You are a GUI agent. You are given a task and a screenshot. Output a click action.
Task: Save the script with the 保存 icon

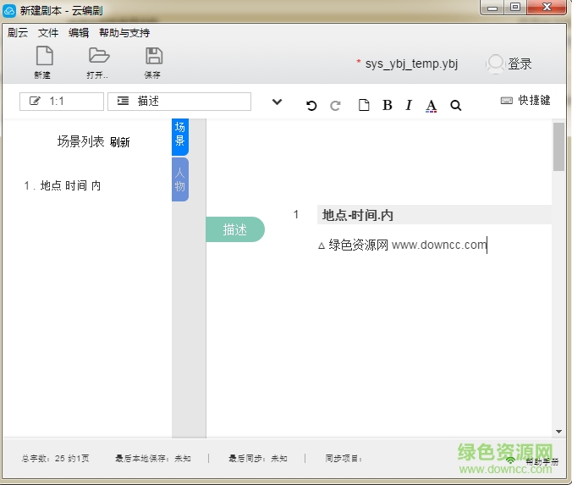[153, 58]
